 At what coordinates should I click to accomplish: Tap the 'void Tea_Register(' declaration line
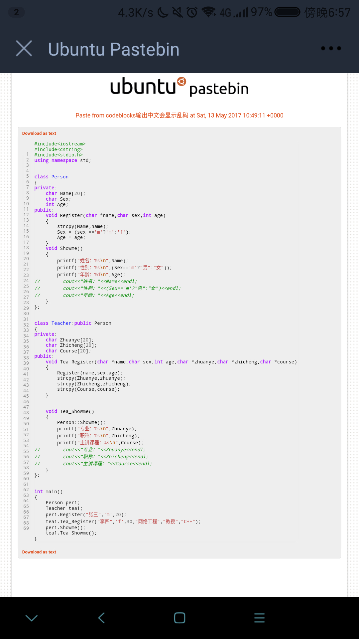coord(171,362)
